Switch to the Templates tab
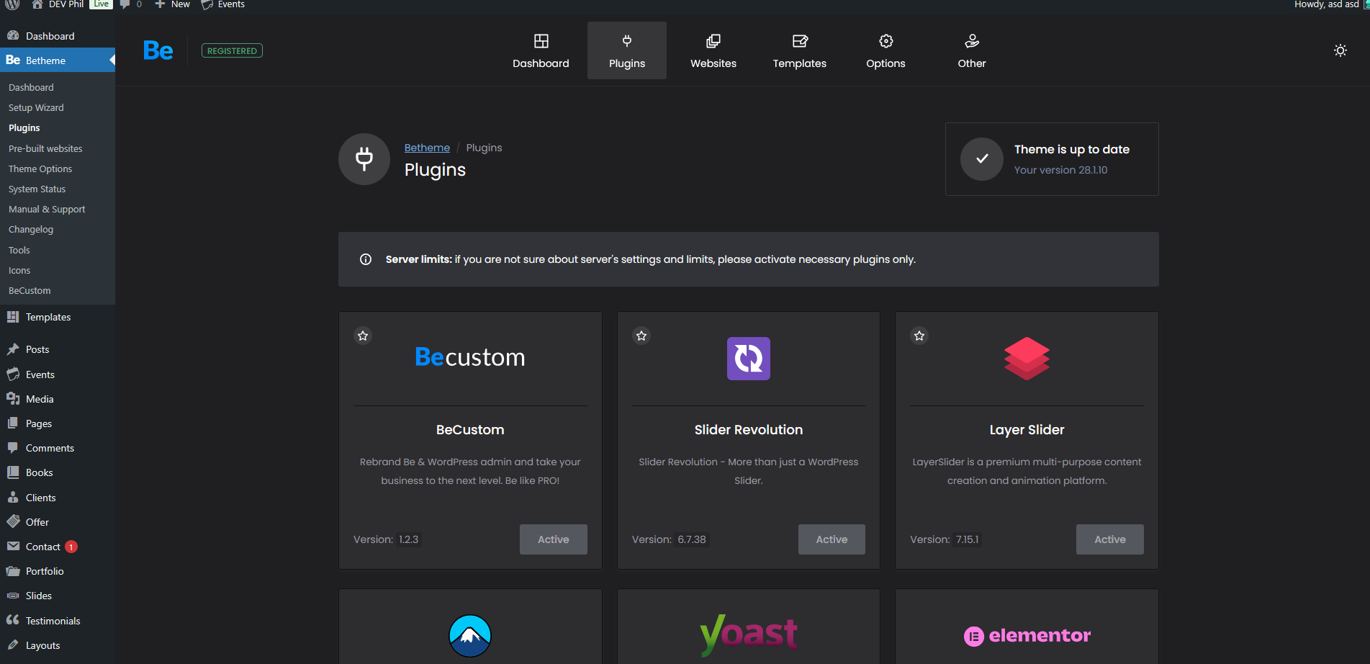 tap(799, 50)
